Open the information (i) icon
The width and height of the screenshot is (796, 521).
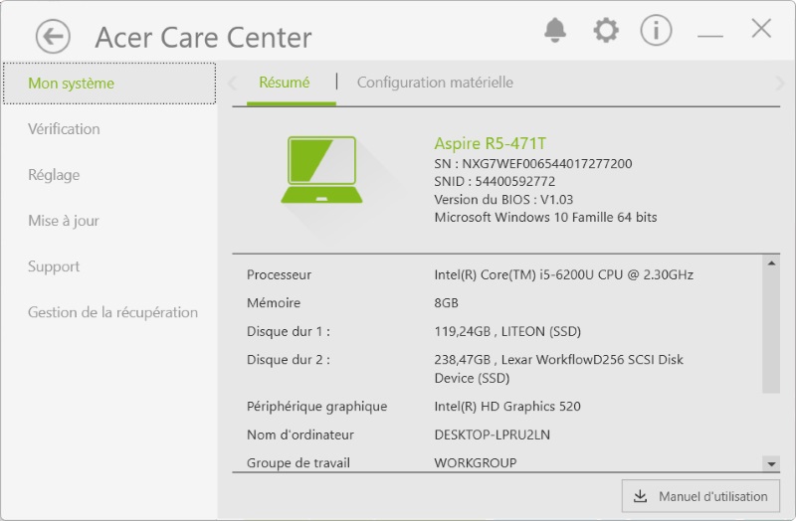(656, 31)
